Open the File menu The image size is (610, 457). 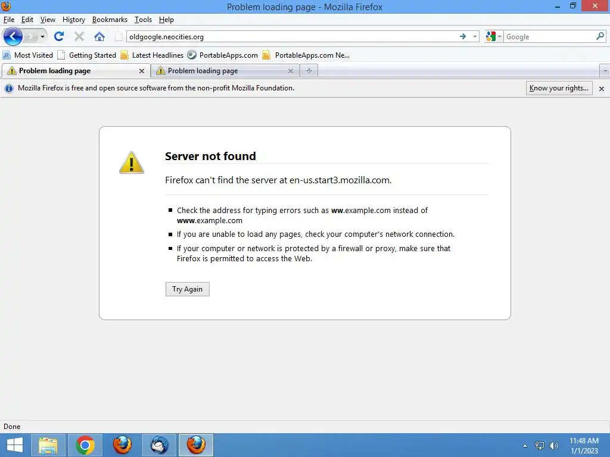[x=9, y=20]
